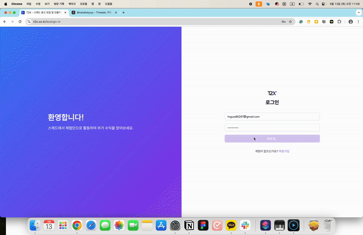
Task: Close the T2X tab
Action: tap(65, 13)
